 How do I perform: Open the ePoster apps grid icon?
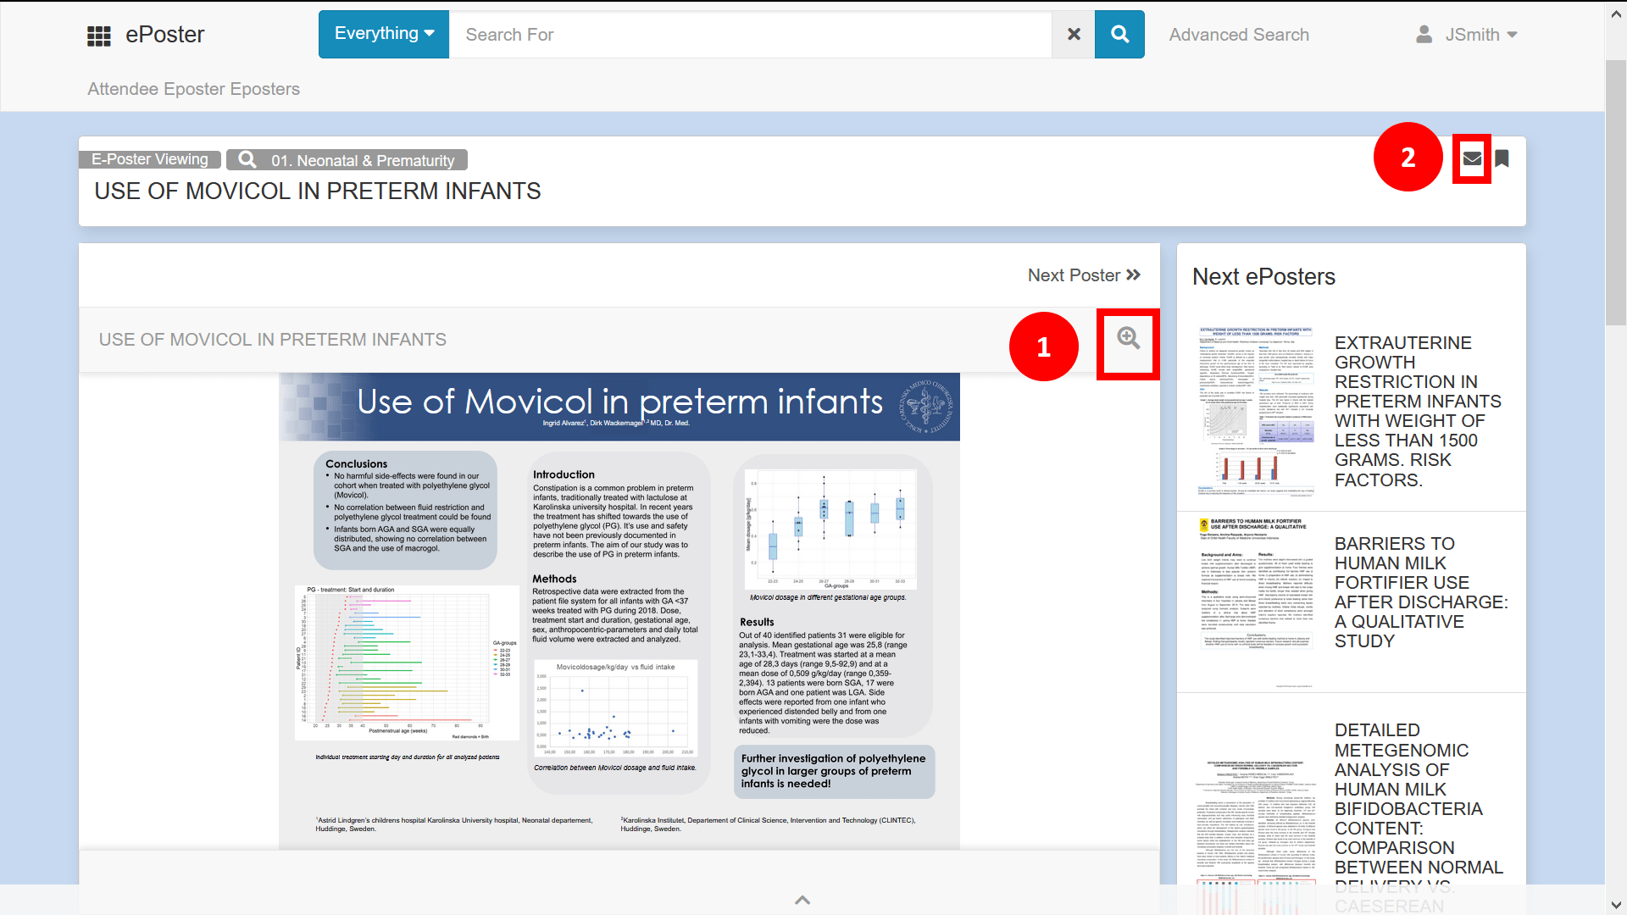click(99, 36)
